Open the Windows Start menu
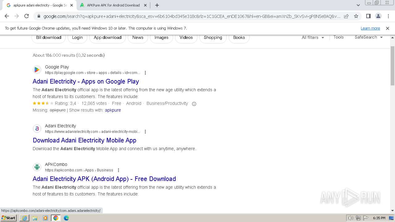The image size is (395, 222). 8,218
